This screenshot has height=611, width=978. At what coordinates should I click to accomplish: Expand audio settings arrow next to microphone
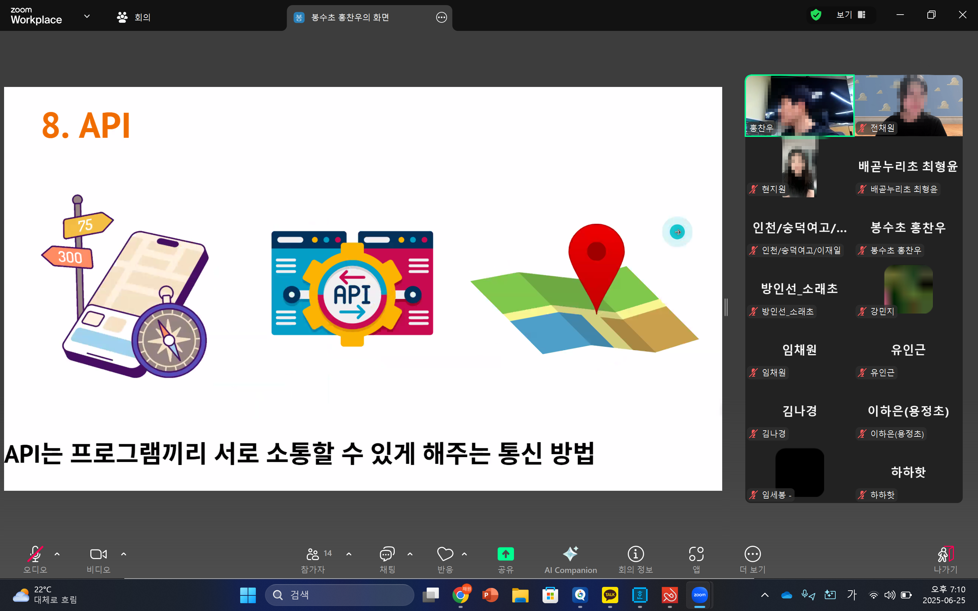tap(57, 554)
